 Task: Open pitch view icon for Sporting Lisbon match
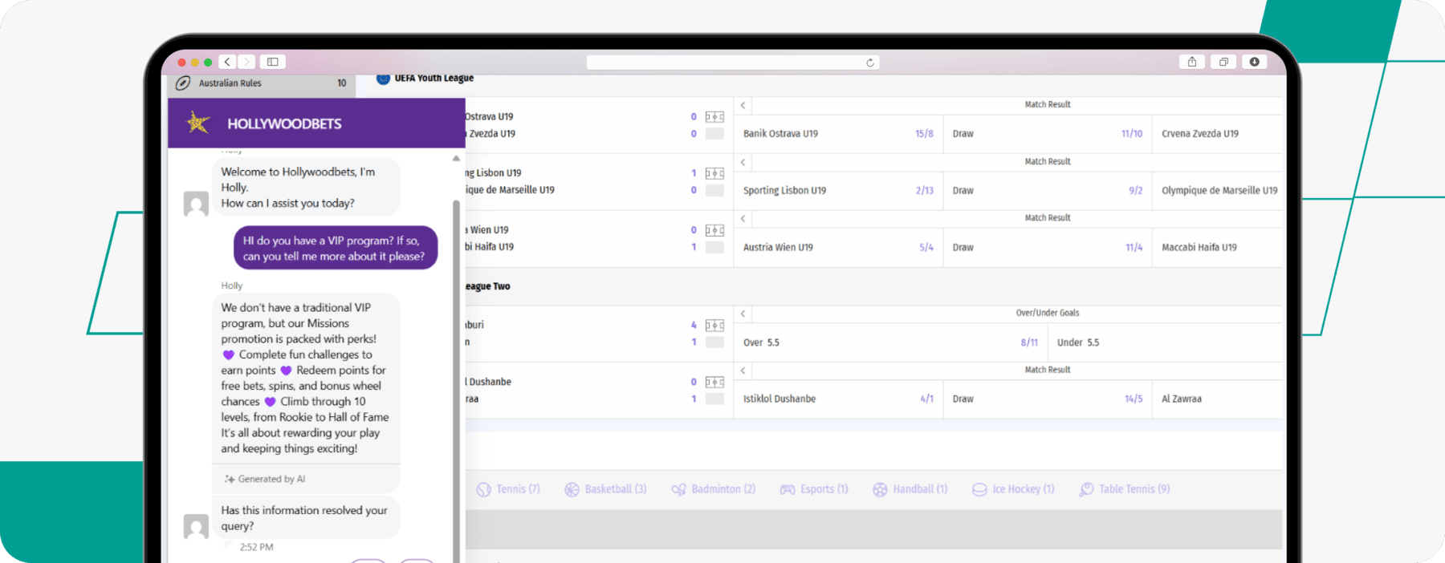click(x=714, y=173)
